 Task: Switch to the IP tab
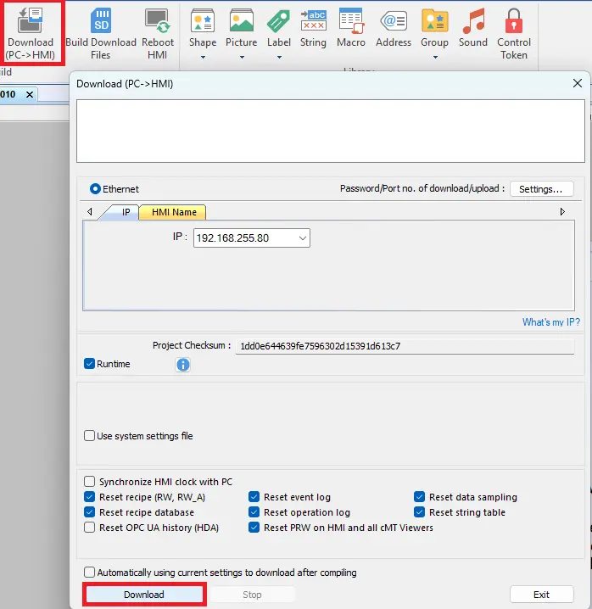[x=125, y=212]
